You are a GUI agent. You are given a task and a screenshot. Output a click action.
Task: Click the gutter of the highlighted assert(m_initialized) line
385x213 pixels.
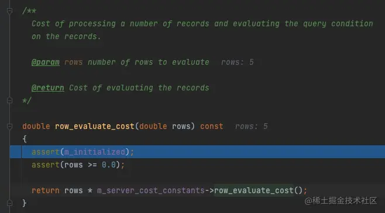tap(15, 152)
